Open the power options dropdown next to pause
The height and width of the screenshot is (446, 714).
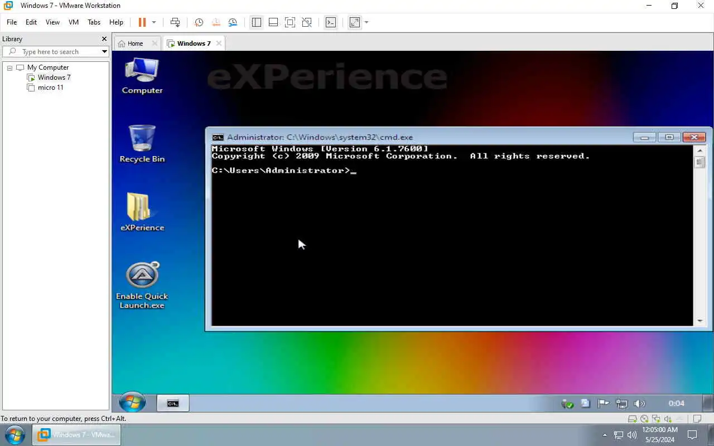point(154,22)
